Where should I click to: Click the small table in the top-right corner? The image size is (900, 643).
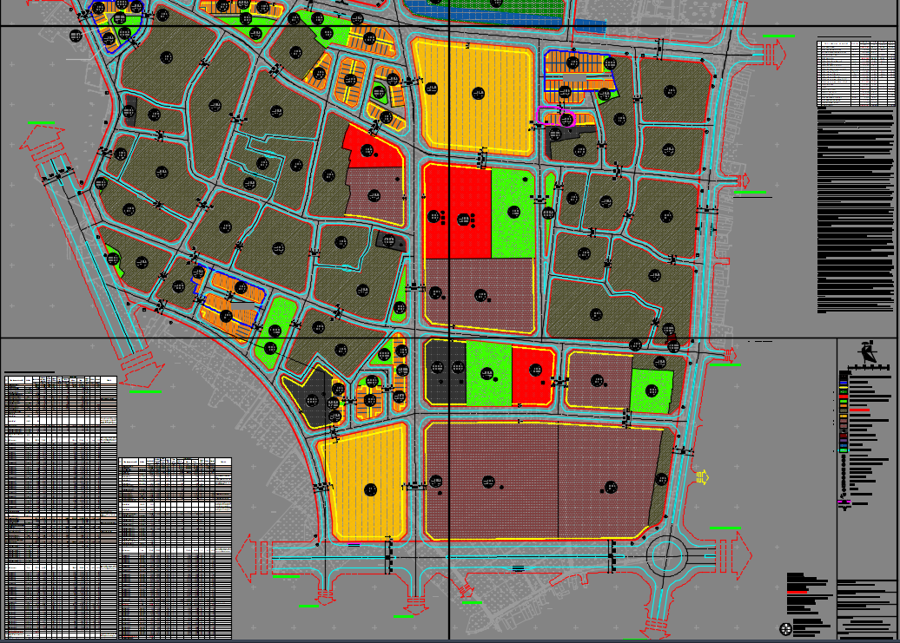855,71
